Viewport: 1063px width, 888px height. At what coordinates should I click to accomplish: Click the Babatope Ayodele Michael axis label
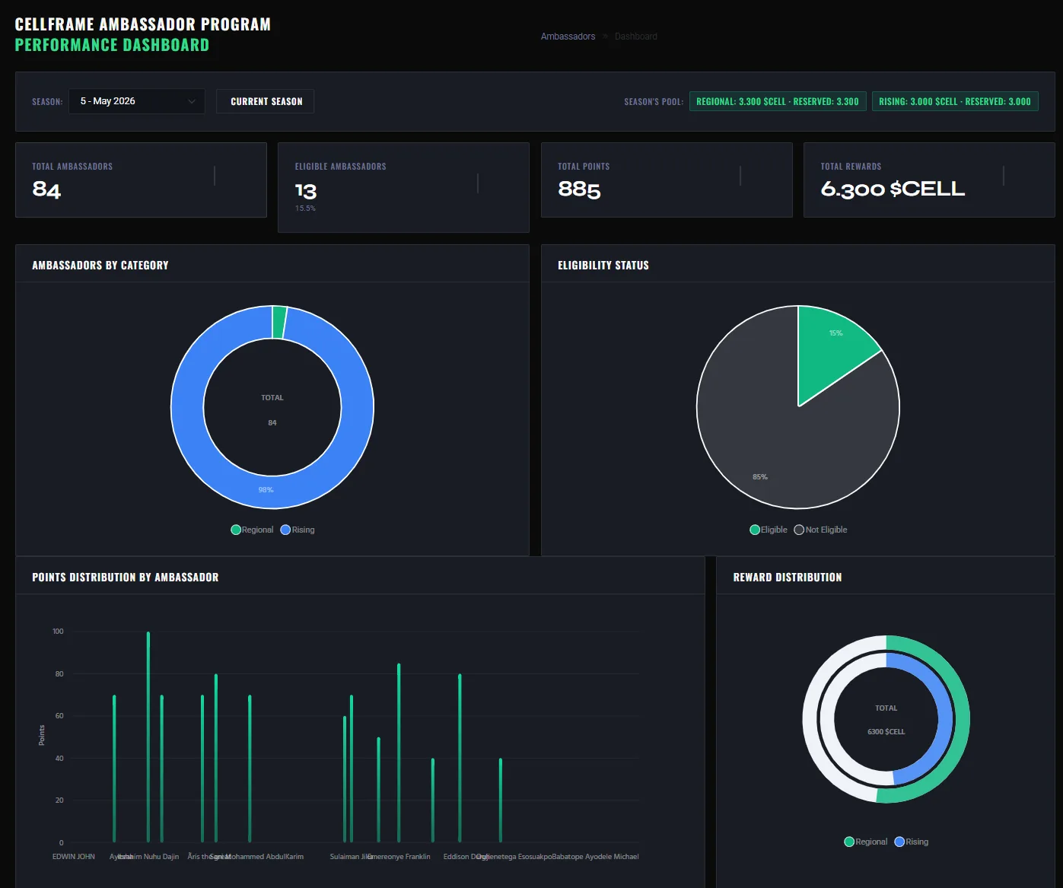pos(596,857)
